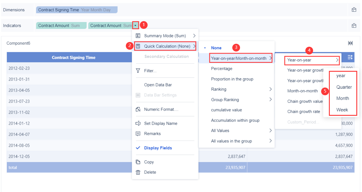Click the table column sort icon

tap(350, 57)
